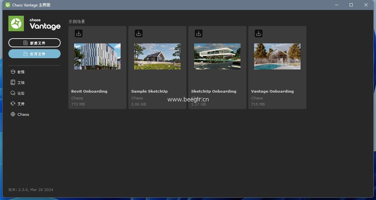376x200 pixels.
Task: Click the Revit Onboarding title text
Action: point(89,91)
